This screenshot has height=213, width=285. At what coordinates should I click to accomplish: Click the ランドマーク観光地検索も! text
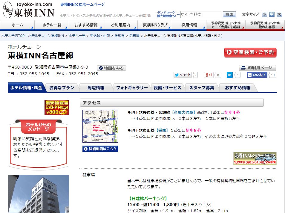[x=166, y=14]
